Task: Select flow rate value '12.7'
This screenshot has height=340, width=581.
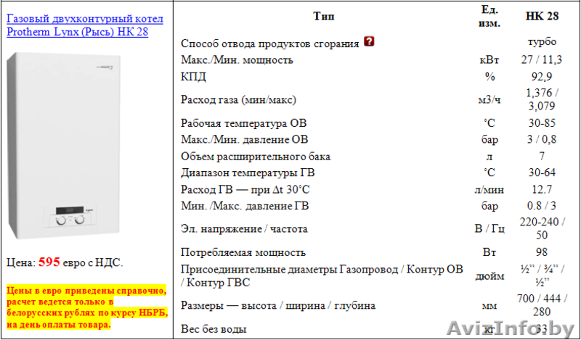Action: [x=542, y=190]
